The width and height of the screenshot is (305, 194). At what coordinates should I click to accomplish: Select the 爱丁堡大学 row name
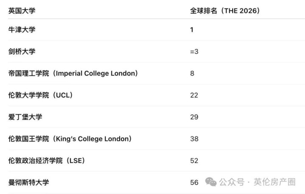click(25, 117)
